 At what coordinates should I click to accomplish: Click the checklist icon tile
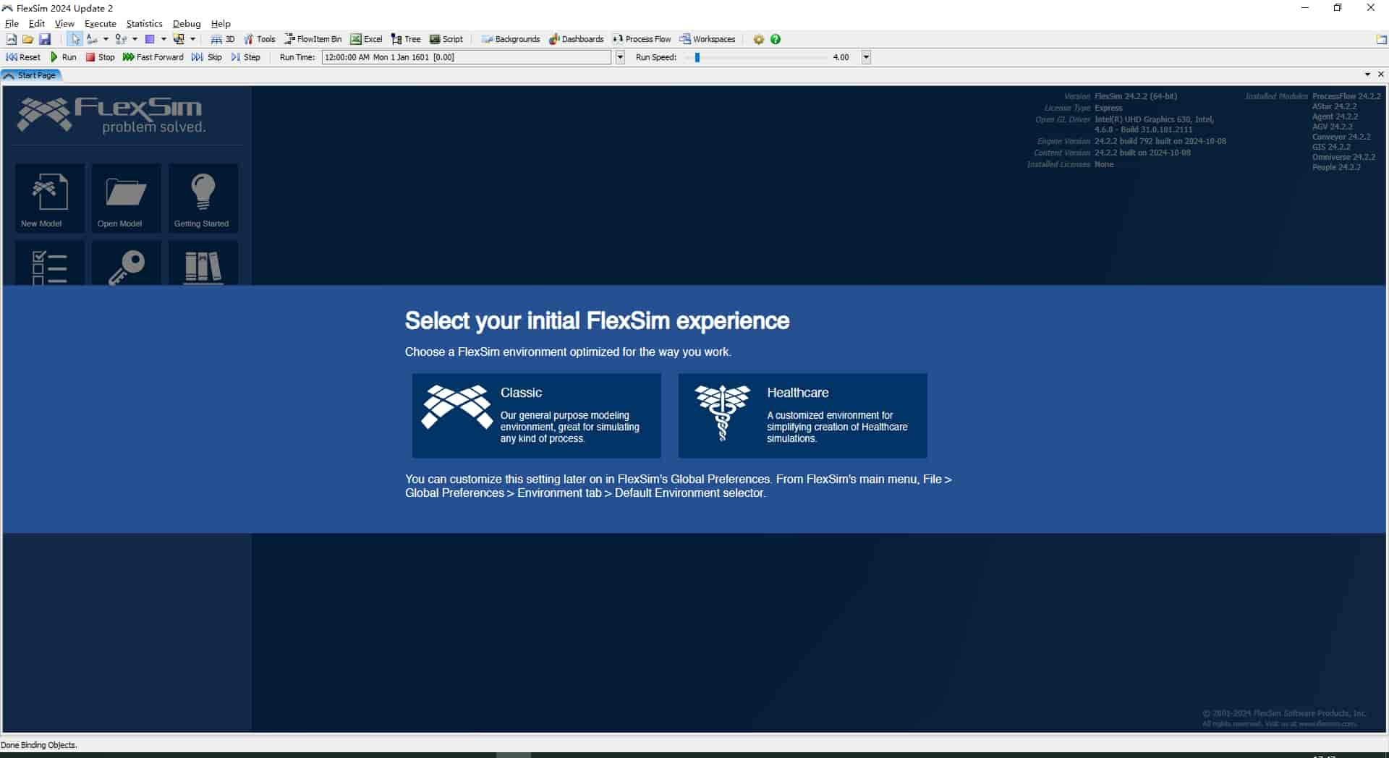pos(50,263)
